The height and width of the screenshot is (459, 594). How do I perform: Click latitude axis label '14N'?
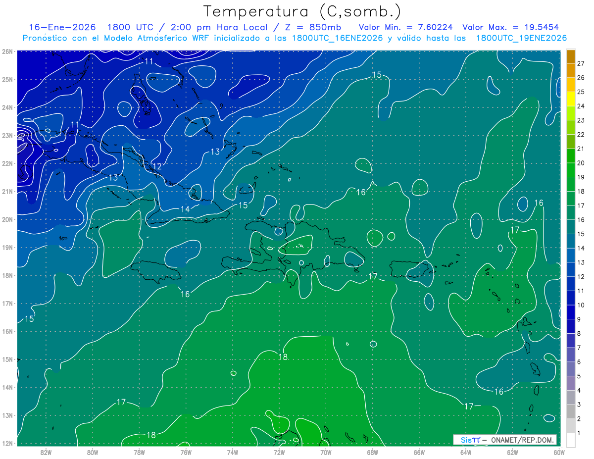7,387
